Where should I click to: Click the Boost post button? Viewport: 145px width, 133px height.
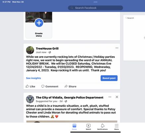tap(109, 78)
